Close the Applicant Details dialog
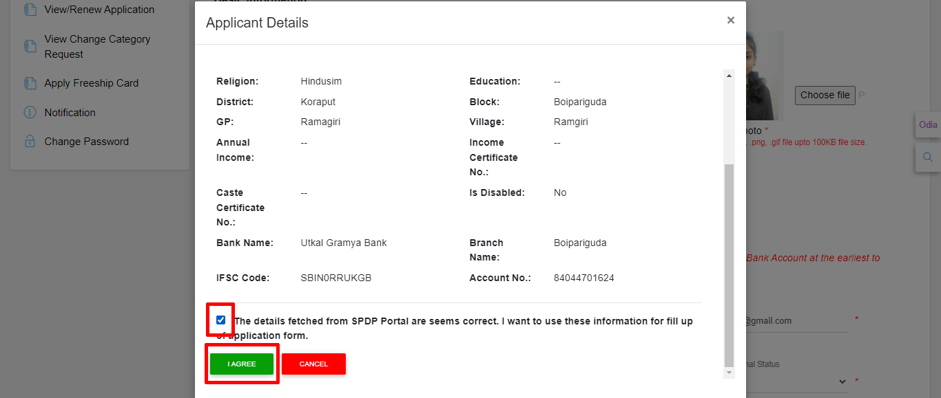This screenshot has width=941, height=398. 730,20
